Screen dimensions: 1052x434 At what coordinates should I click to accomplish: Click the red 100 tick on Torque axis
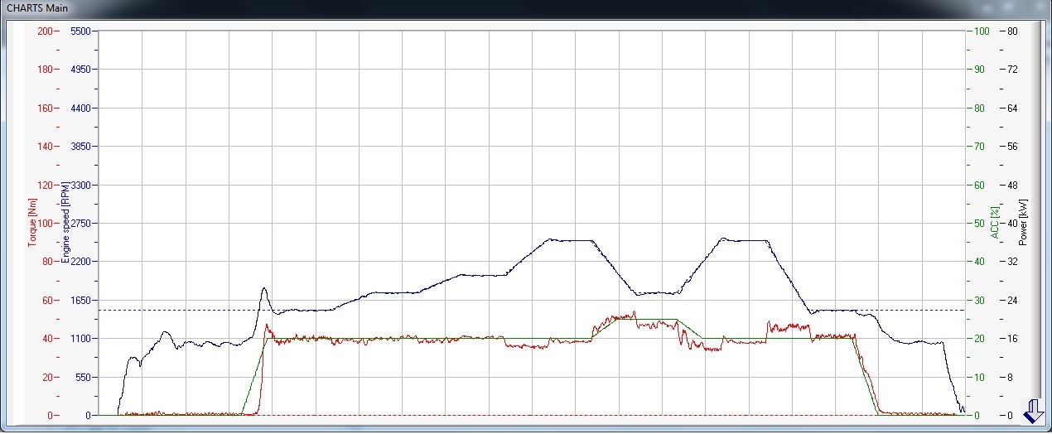click(45, 224)
